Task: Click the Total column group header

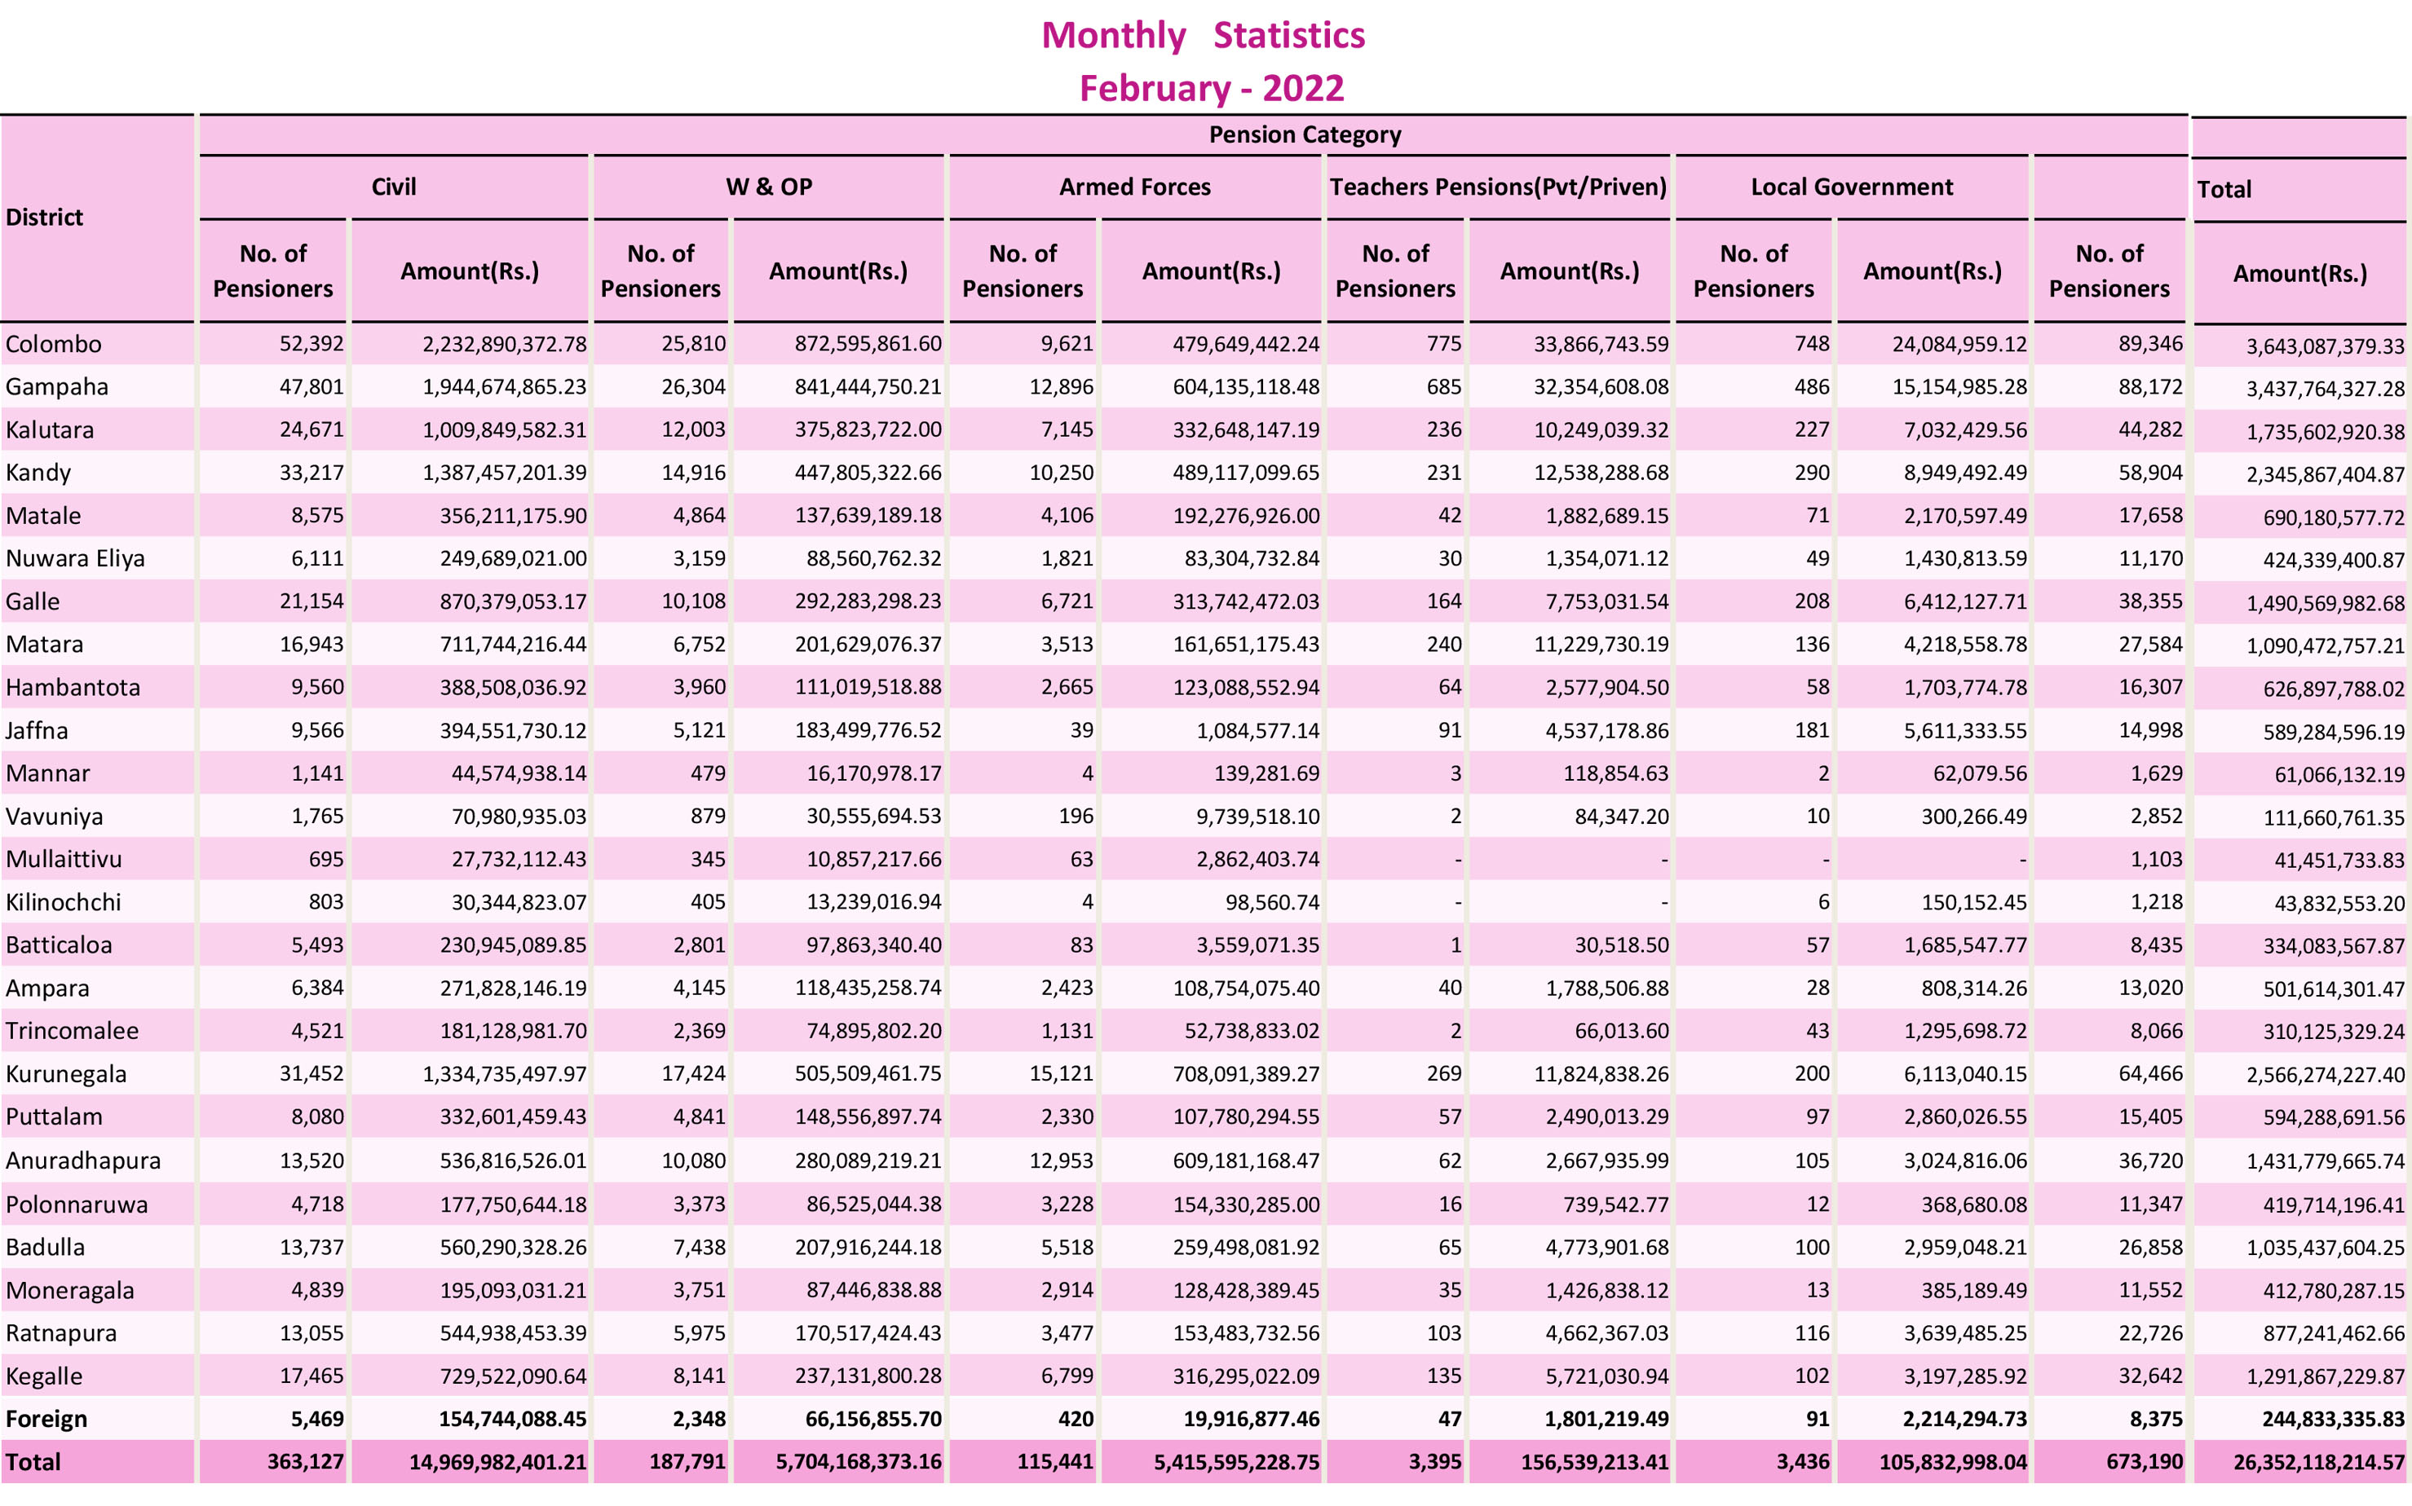Action: (x=2224, y=189)
